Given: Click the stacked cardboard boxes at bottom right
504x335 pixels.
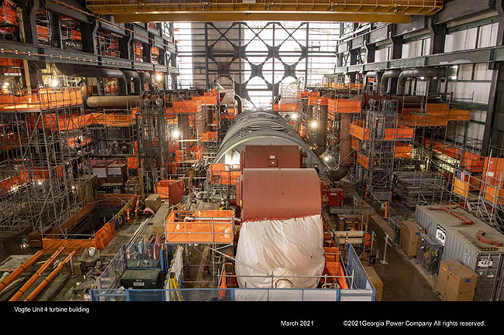Looking at the screenshot, I should click(456, 279).
